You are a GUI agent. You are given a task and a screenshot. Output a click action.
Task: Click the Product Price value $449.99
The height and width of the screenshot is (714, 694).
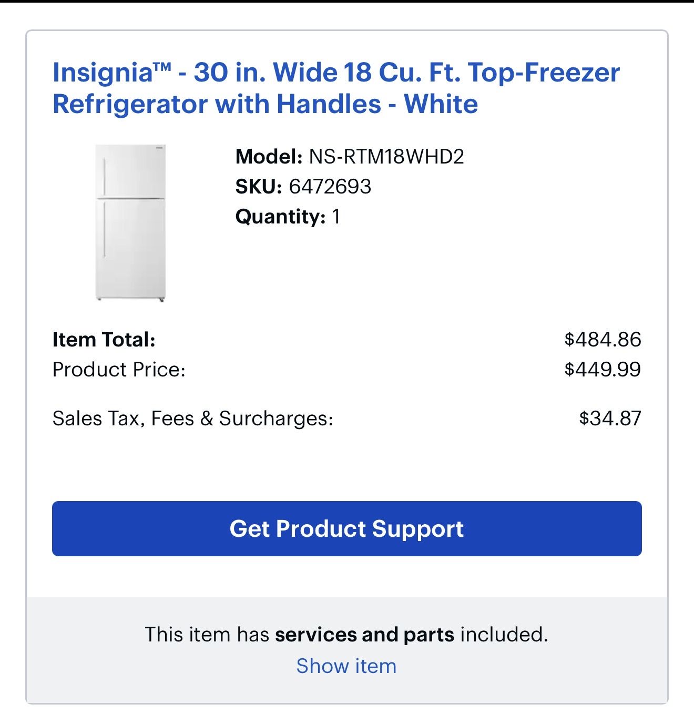[603, 369]
